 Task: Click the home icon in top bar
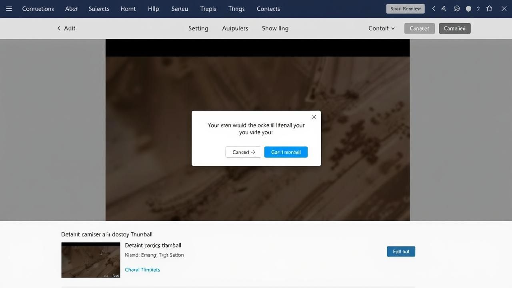click(489, 9)
